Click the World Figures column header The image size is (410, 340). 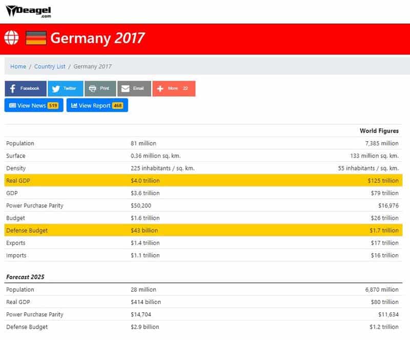point(379,131)
